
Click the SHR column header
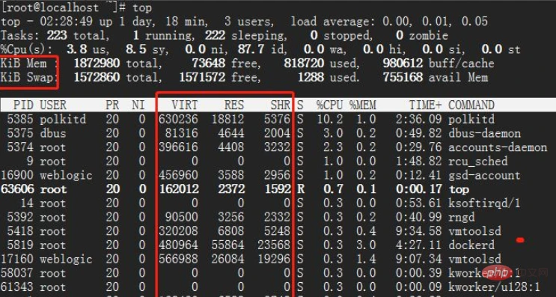click(281, 105)
